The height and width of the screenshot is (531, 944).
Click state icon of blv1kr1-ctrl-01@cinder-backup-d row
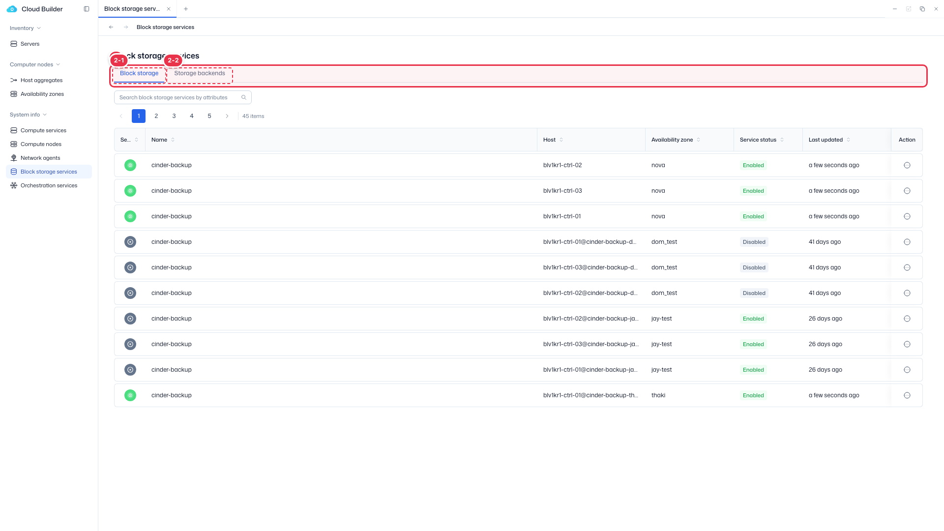pos(130,242)
